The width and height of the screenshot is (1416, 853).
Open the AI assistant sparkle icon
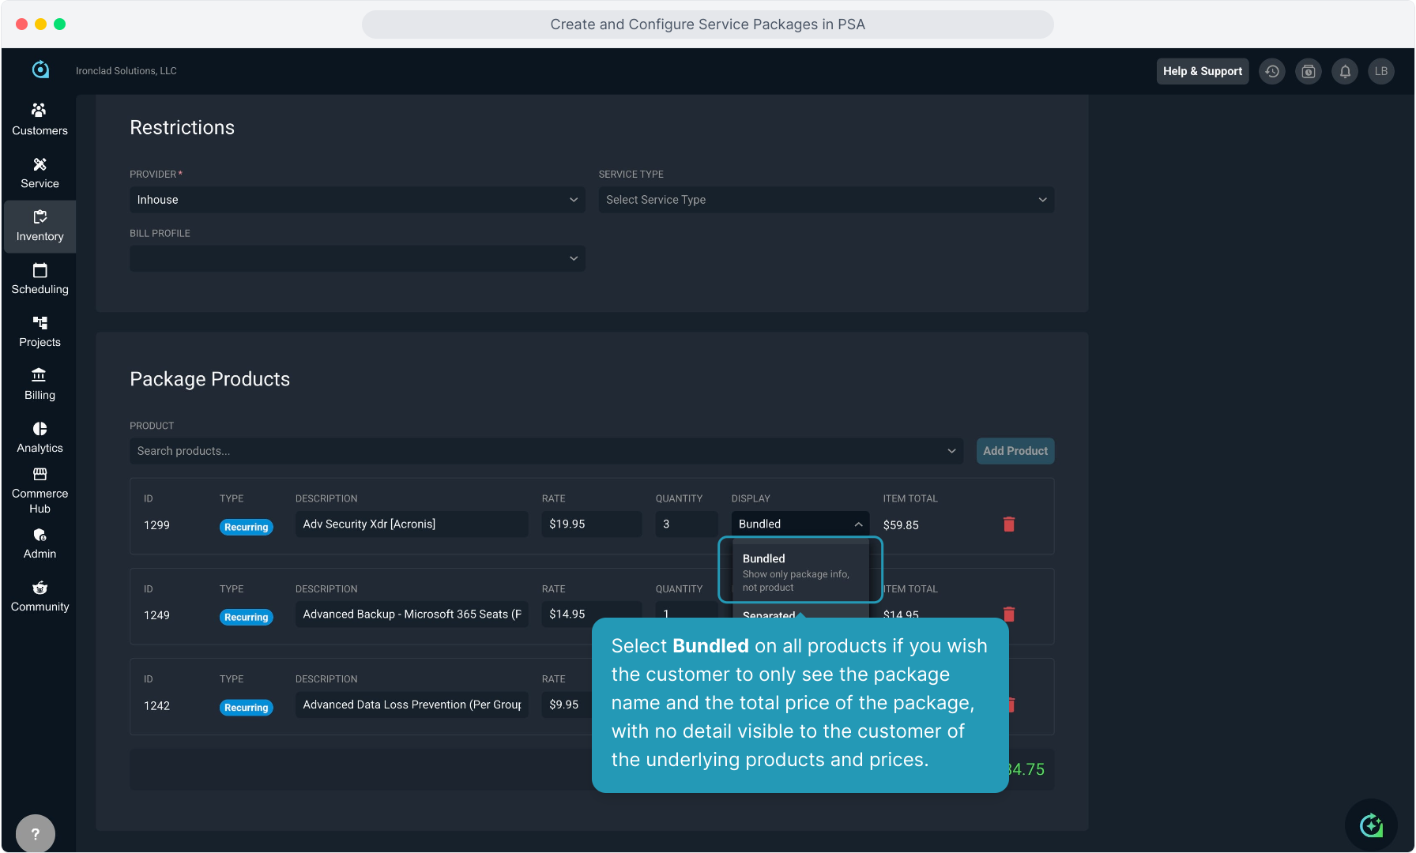point(1371,825)
